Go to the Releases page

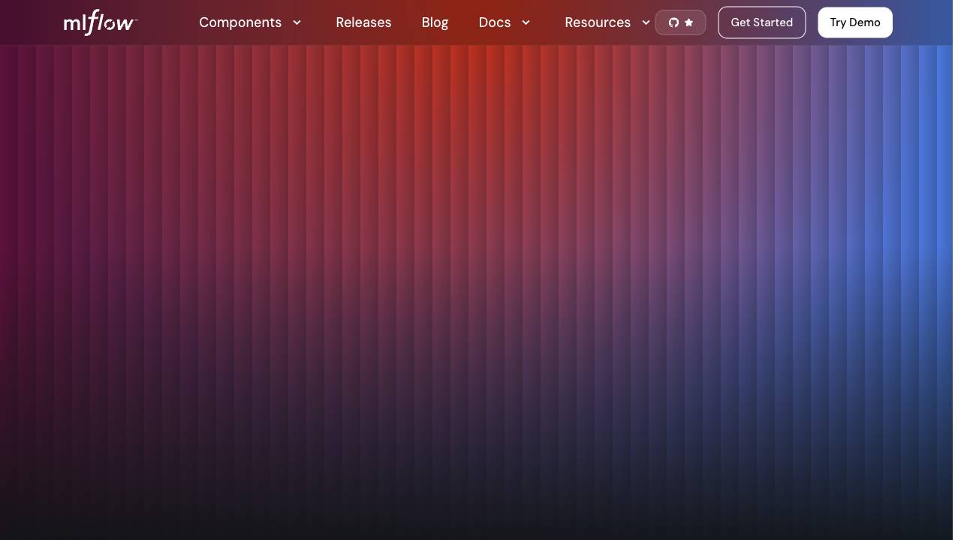point(363,22)
